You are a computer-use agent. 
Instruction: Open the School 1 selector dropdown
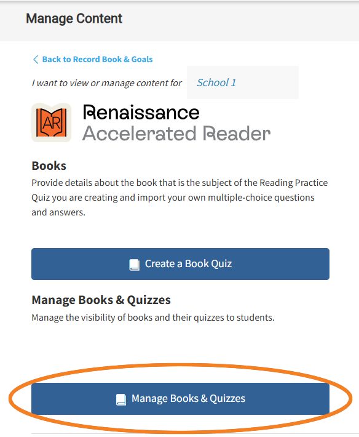pos(243,82)
